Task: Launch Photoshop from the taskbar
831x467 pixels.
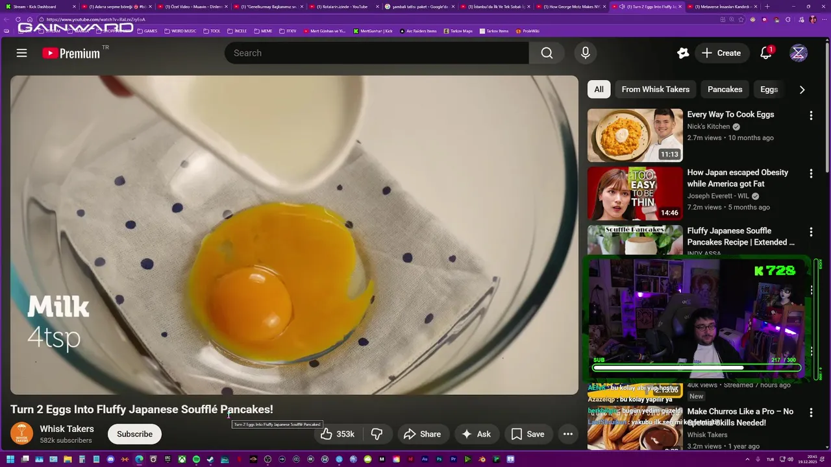Action: pyautogui.click(x=439, y=460)
